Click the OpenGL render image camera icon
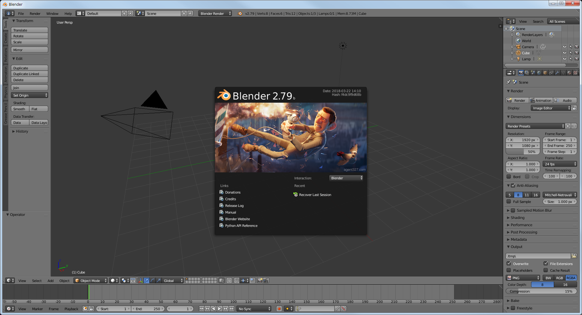 (260, 280)
